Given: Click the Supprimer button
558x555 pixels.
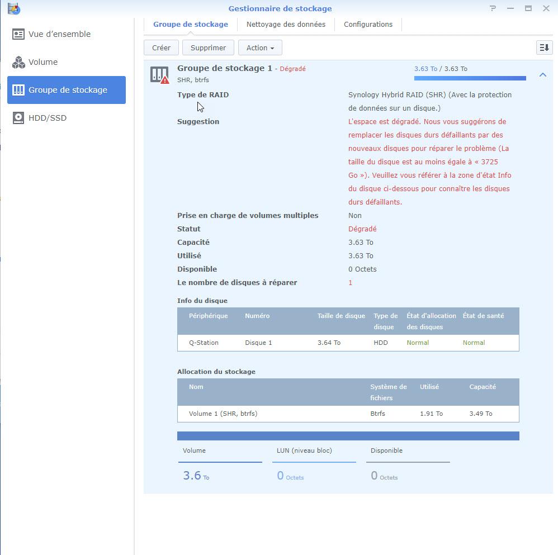Looking at the screenshot, I should click(208, 48).
